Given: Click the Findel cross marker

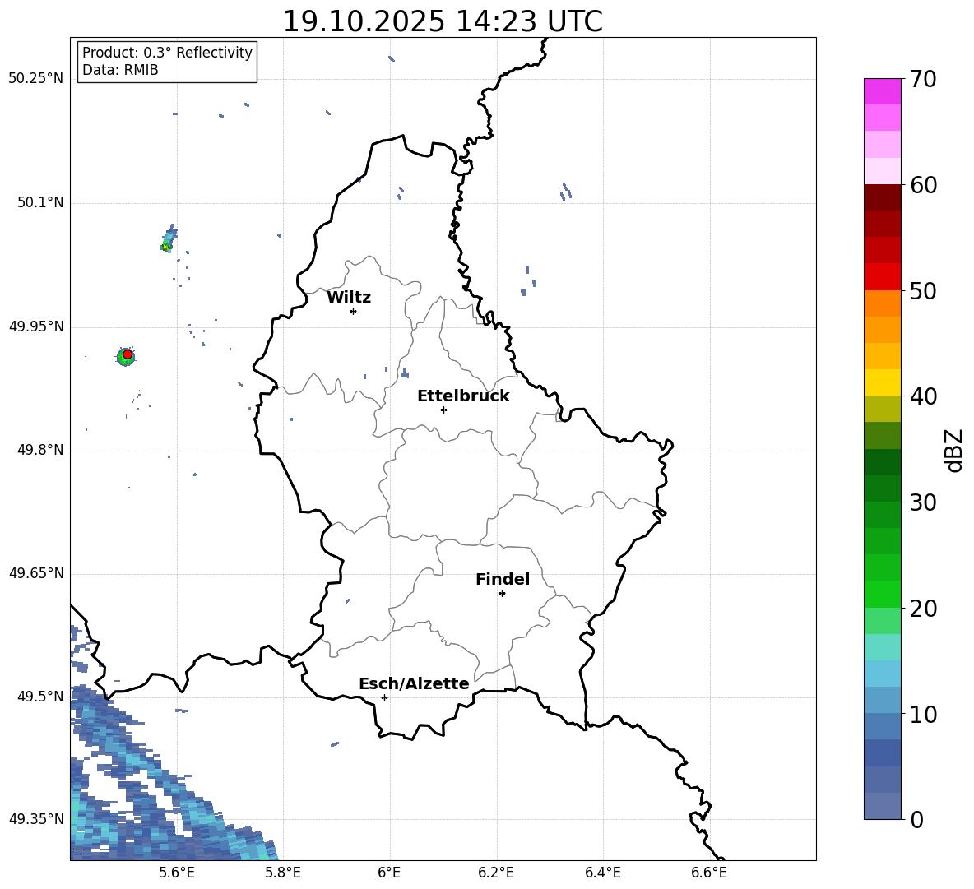Looking at the screenshot, I should coord(502,594).
